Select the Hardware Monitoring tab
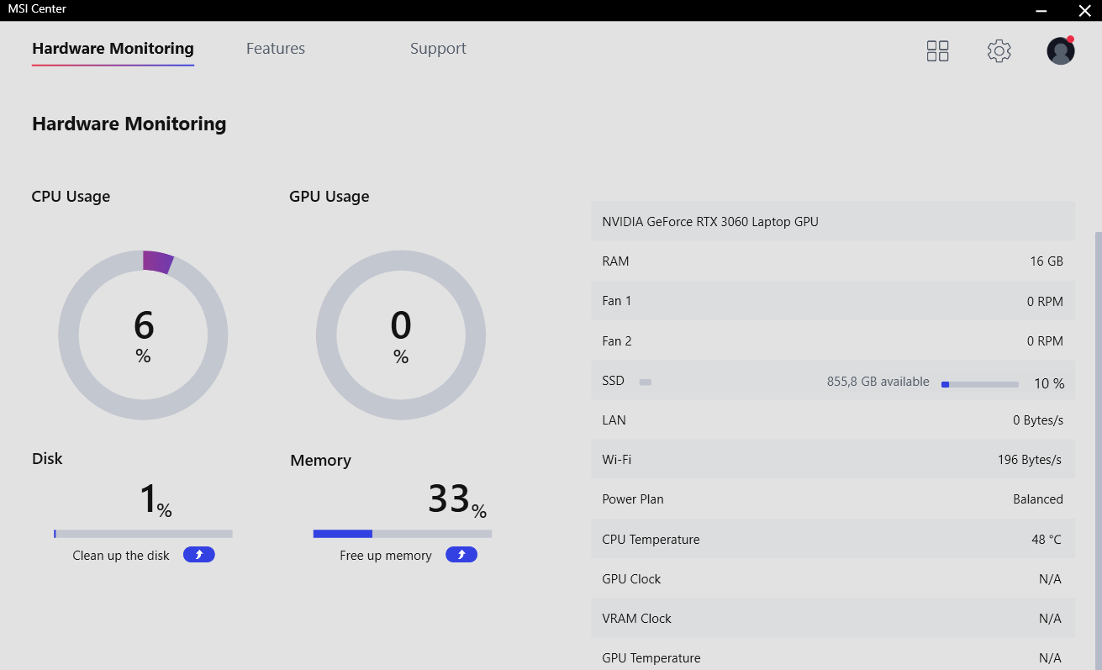The width and height of the screenshot is (1102, 670). click(113, 49)
